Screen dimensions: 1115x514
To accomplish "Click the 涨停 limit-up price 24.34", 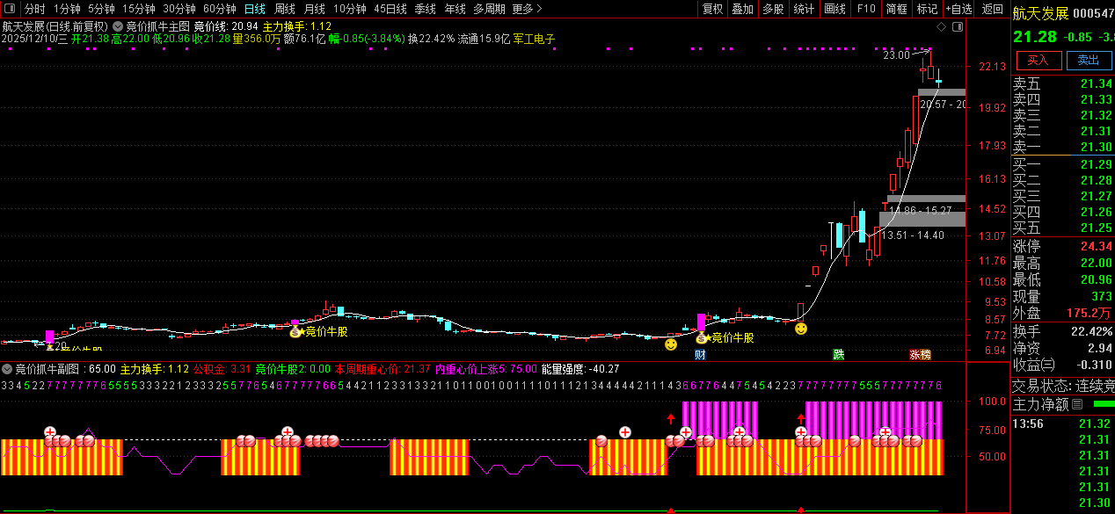I will [x=1097, y=246].
